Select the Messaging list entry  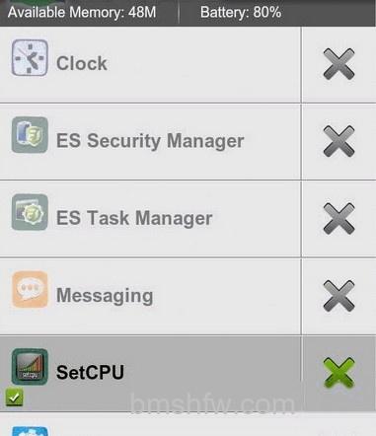coord(150,296)
